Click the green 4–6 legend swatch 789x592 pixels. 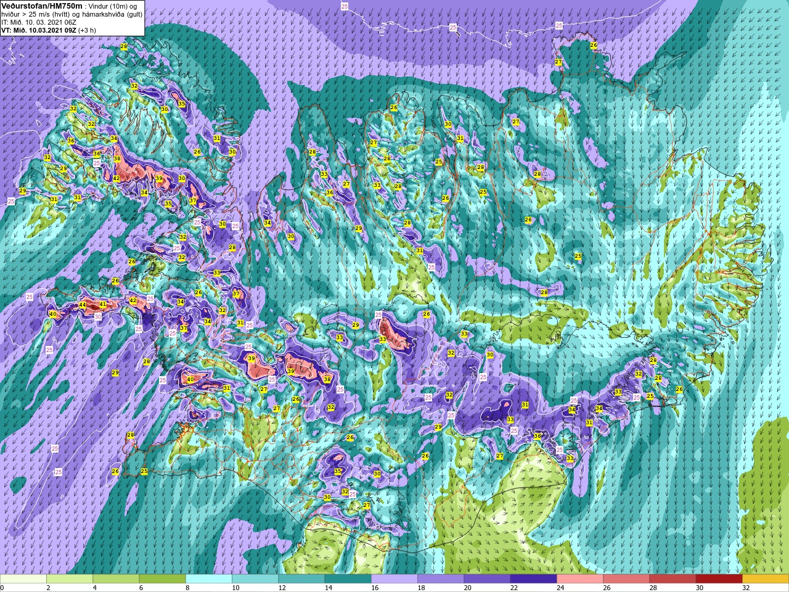pos(116,579)
